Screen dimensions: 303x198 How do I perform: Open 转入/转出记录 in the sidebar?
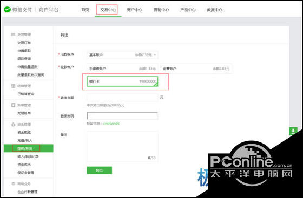[x=28, y=156]
